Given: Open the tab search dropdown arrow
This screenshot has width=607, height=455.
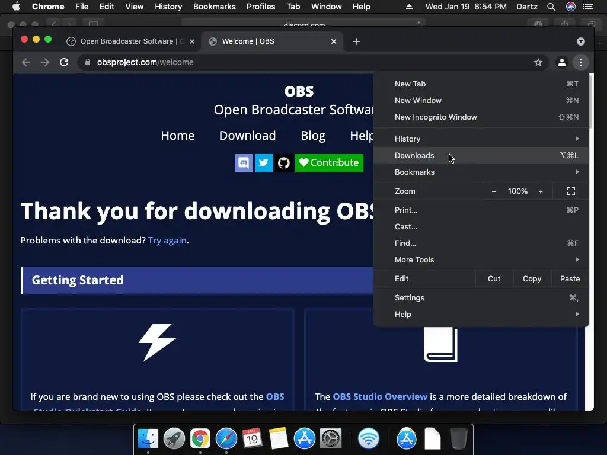Looking at the screenshot, I should pos(581,41).
